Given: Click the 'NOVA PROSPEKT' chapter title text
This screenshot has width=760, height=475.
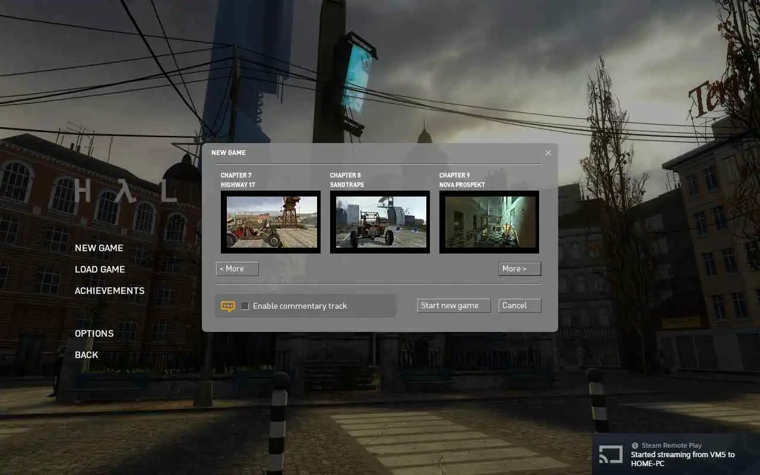Looking at the screenshot, I should [x=462, y=185].
